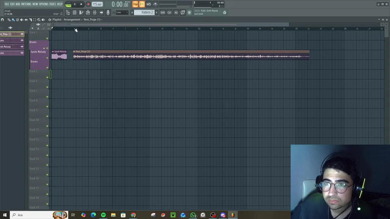
Task: Click the Stop button
Action: [x=81, y=4]
